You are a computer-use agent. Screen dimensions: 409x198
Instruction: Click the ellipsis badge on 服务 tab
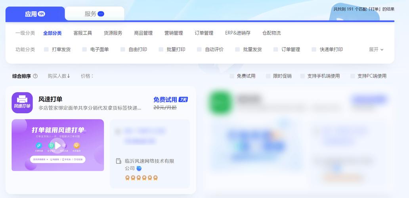tap(101, 14)
